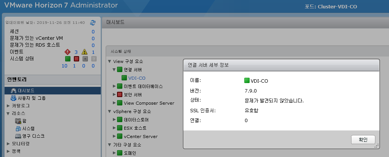Screen dimensions: 389x157
Task: Expand the 모니터링 section
Action: point(8,144)
